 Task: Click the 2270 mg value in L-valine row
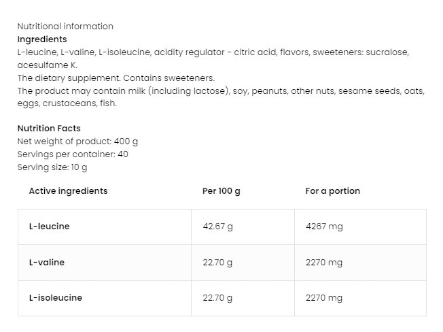point(324,262)
